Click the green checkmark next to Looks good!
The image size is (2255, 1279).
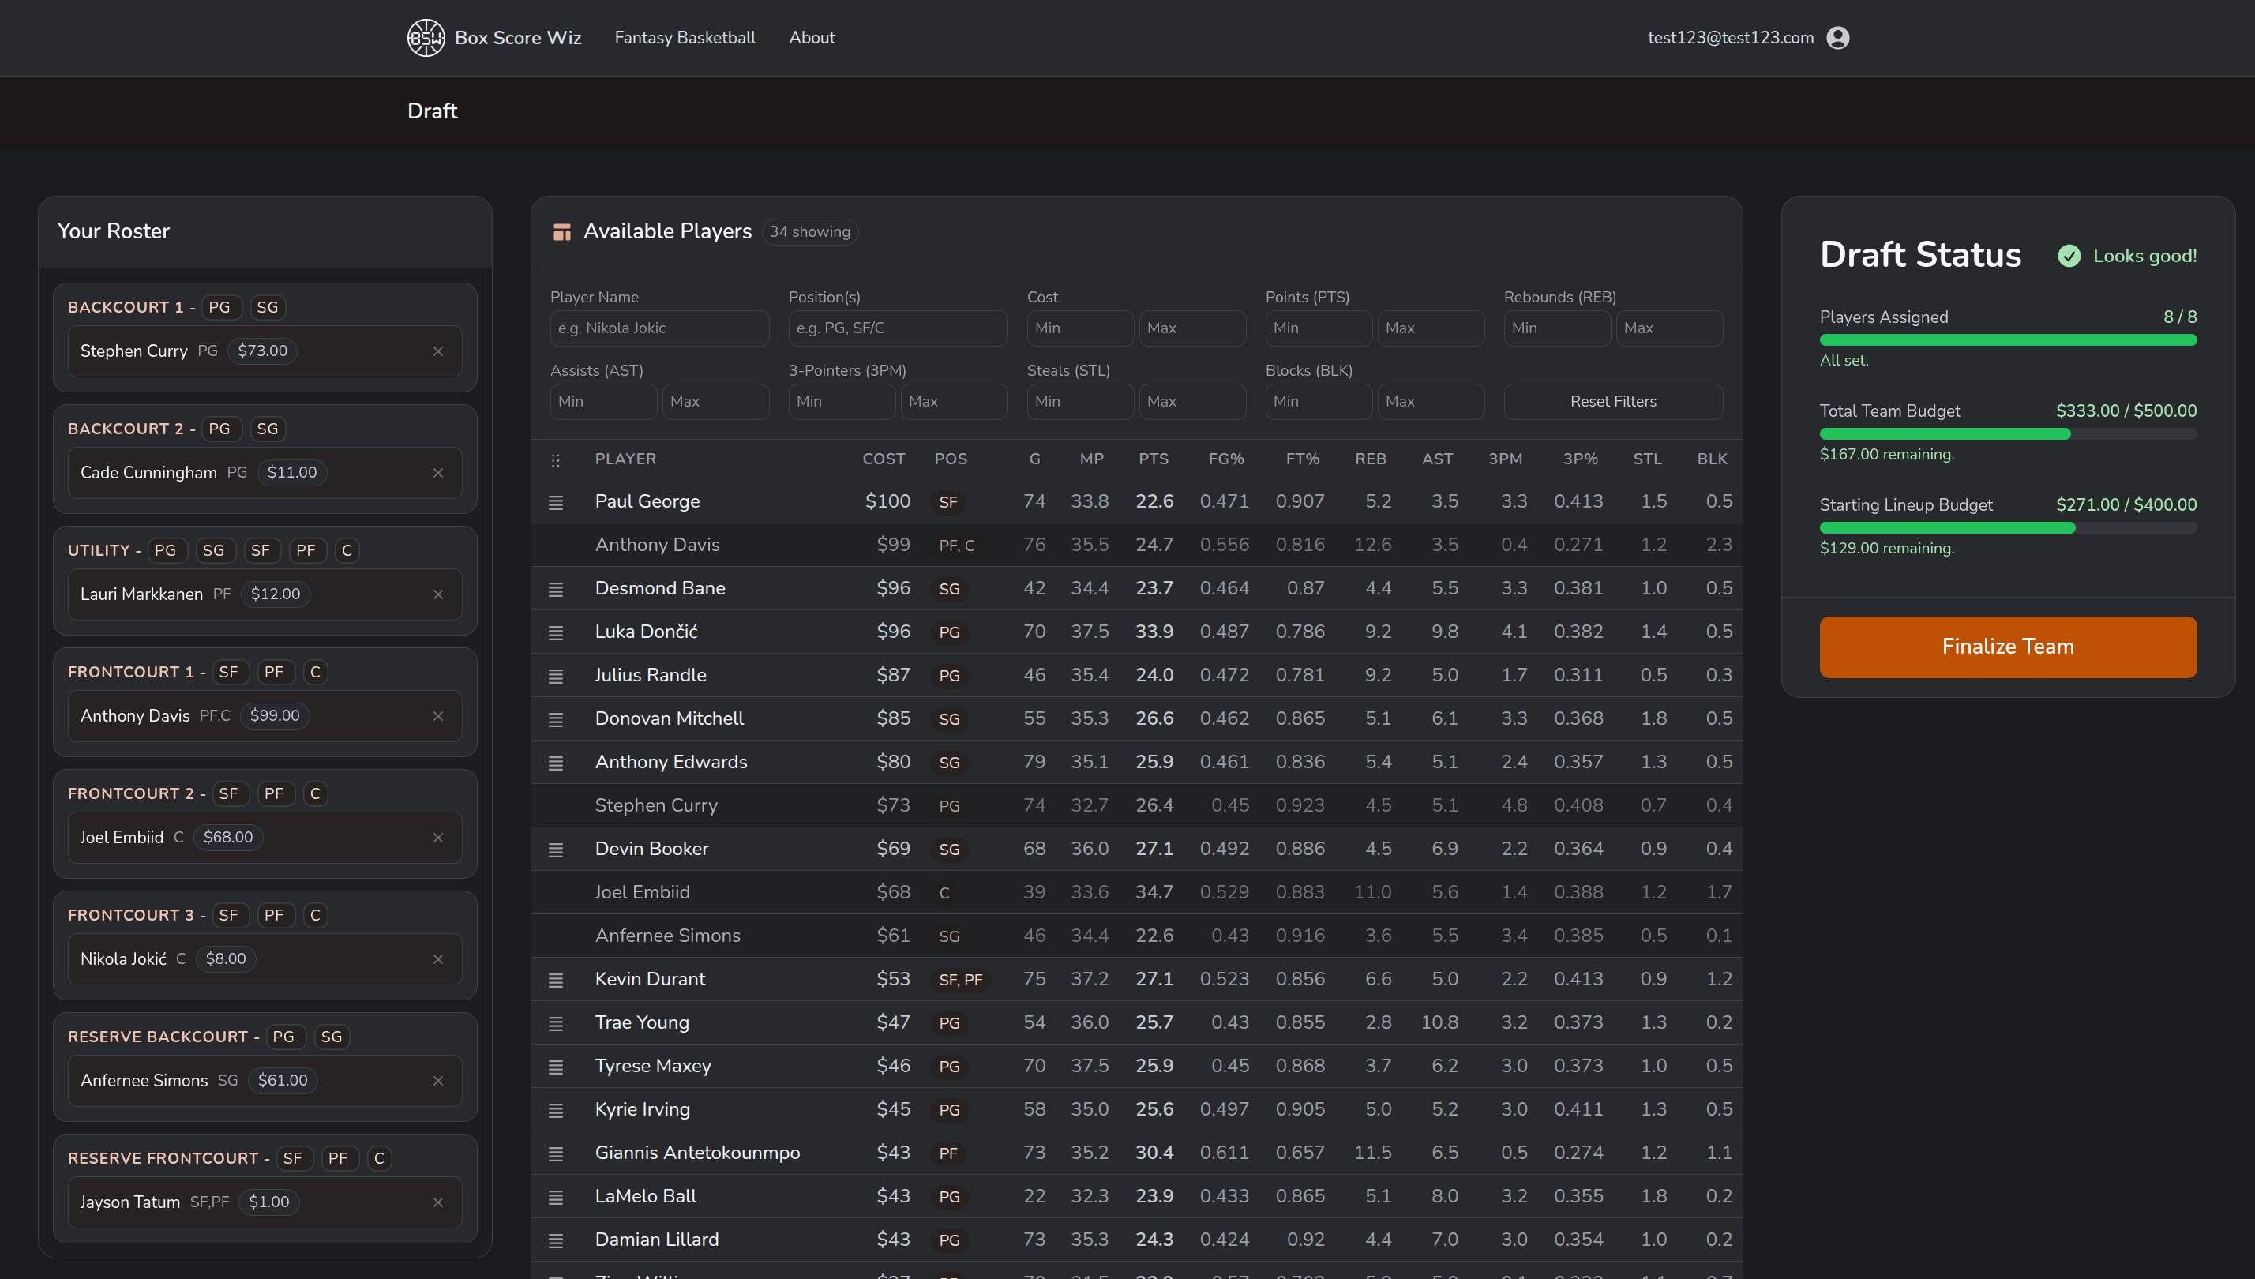(x=2069, y=256)
